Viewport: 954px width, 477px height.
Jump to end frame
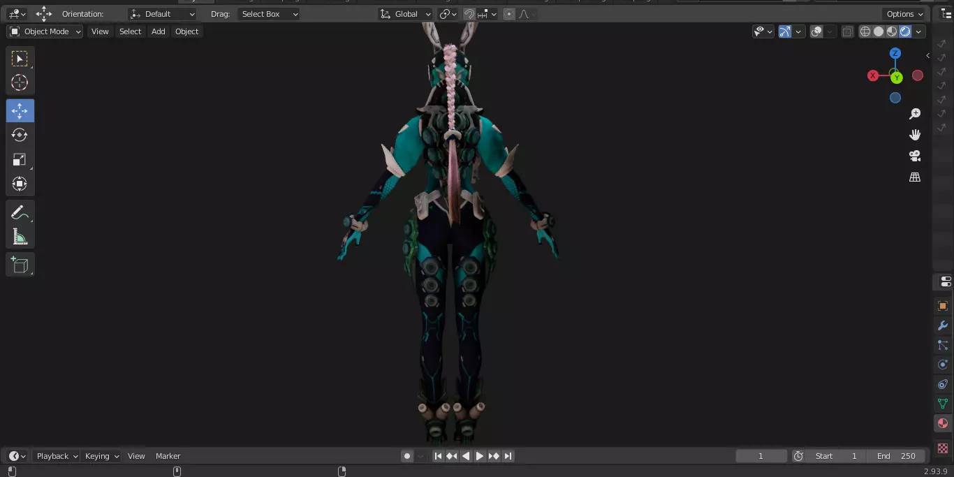[508, 456]
